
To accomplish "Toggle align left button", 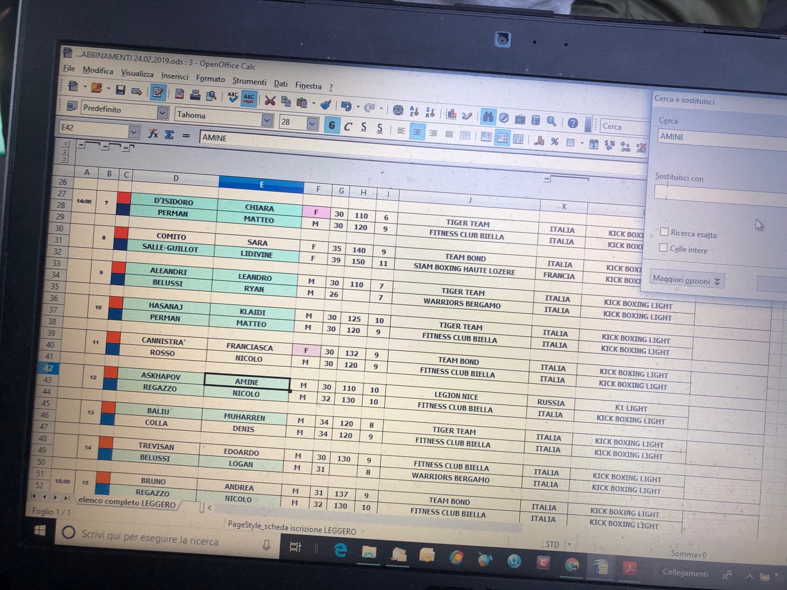I will coord(401,131).
